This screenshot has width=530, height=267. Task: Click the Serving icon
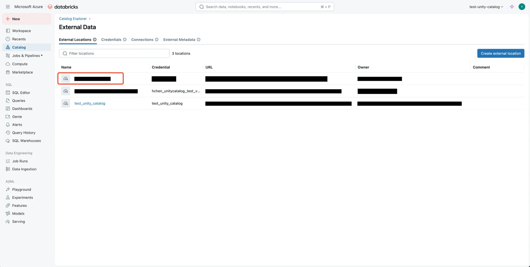click(x=8, y=221)
